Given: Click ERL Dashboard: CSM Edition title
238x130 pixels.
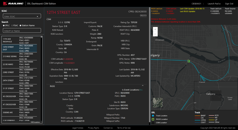Looking at the screenshot, I should tap(41, 4).
